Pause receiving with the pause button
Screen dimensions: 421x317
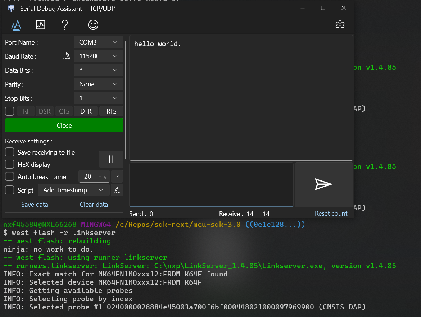[111, 159]
